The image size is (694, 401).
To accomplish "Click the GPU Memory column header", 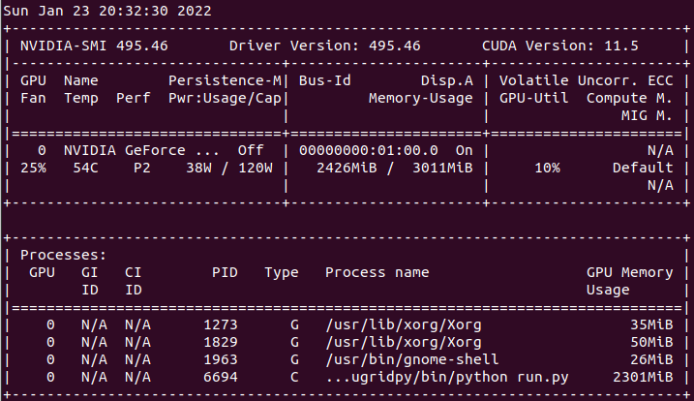I will tap(630, 272).
